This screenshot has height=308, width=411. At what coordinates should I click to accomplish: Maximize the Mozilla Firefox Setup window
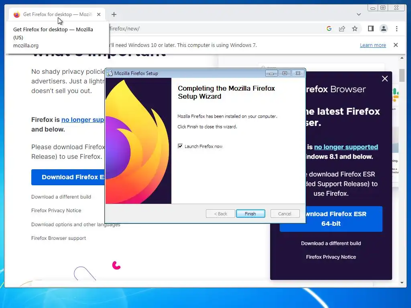pyautogui.click(x=285, y=73)
